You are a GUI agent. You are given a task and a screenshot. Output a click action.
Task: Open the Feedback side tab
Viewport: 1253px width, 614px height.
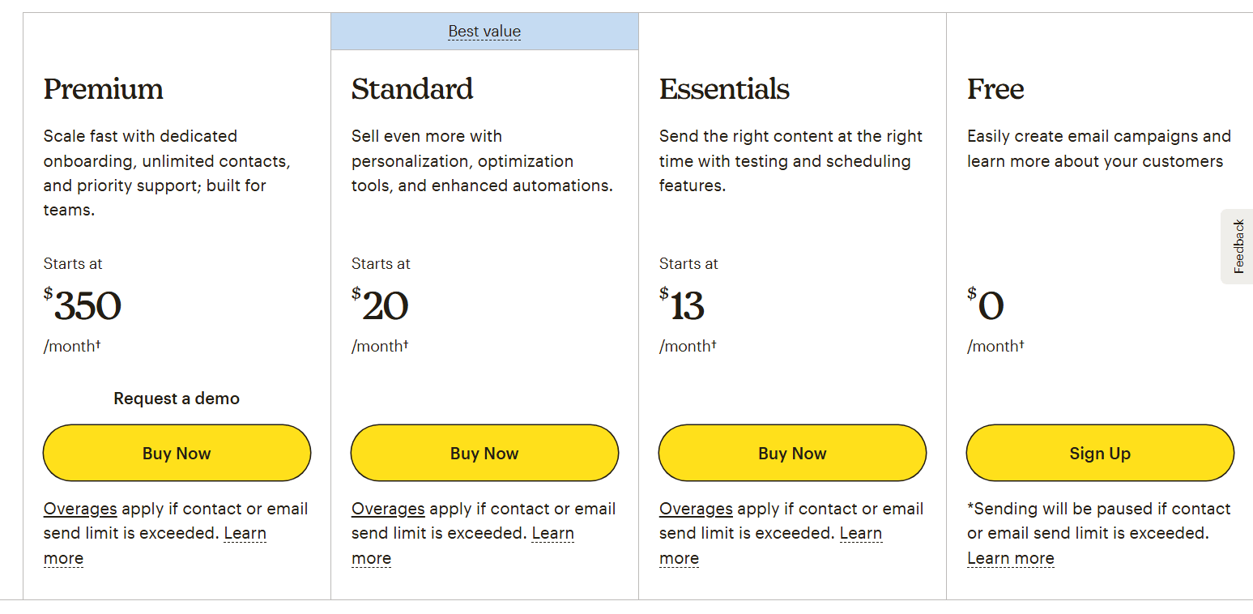tap(1238, 246)
